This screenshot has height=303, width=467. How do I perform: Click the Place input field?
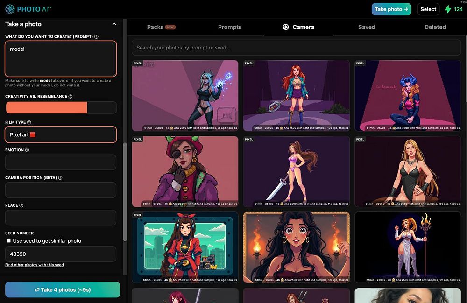point(61,218)
